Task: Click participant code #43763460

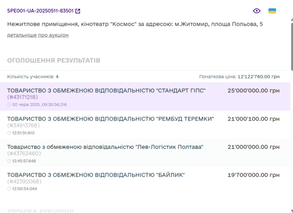Action: (x=24, y=153)
